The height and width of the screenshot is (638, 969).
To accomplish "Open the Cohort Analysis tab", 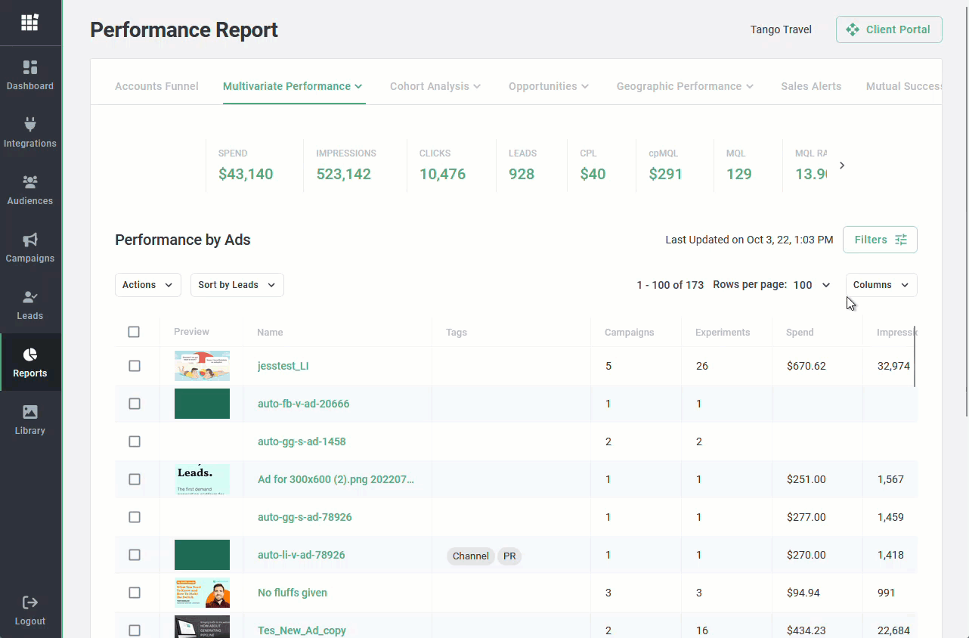I will 435,86.
